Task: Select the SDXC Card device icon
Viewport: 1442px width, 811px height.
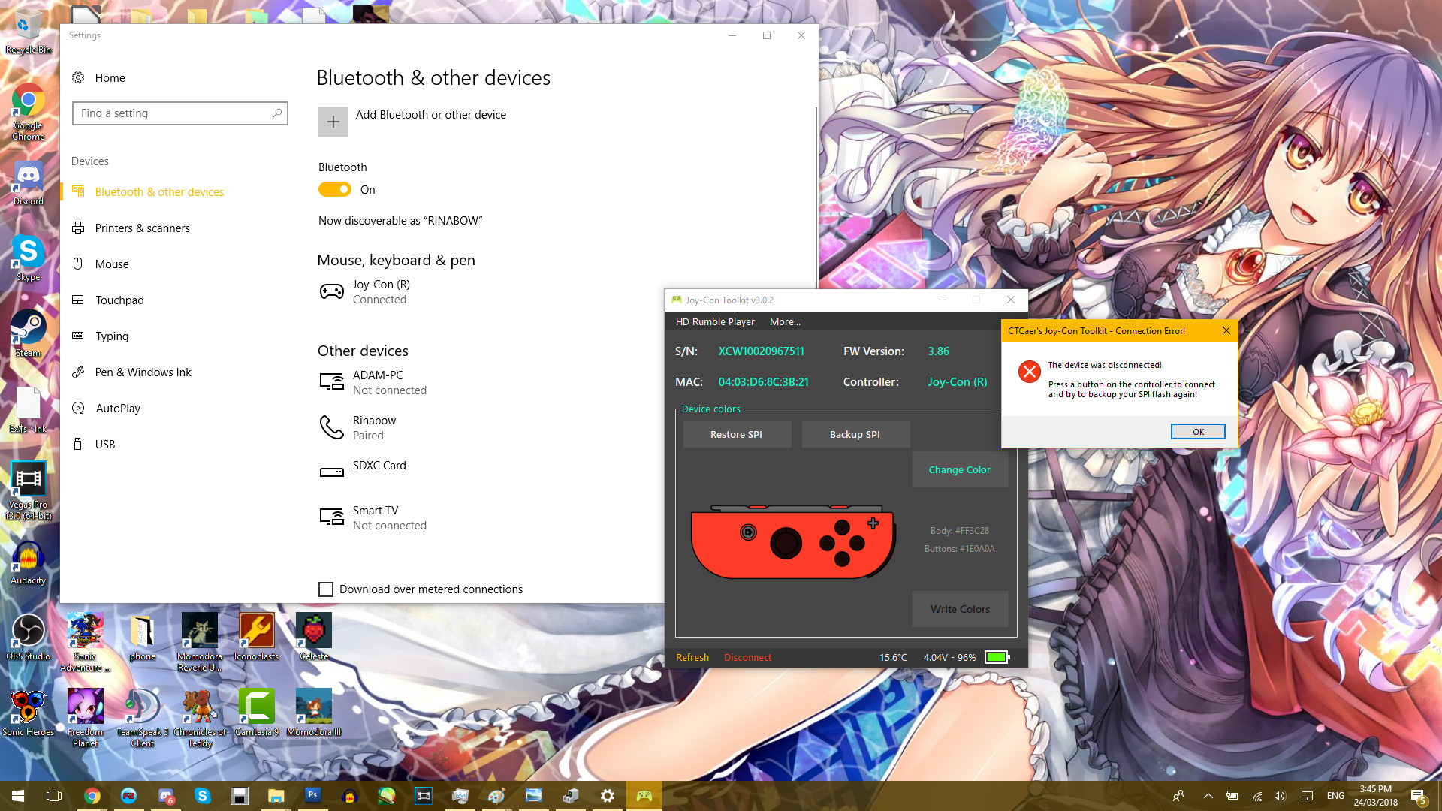Action: [x=332, y=472]
